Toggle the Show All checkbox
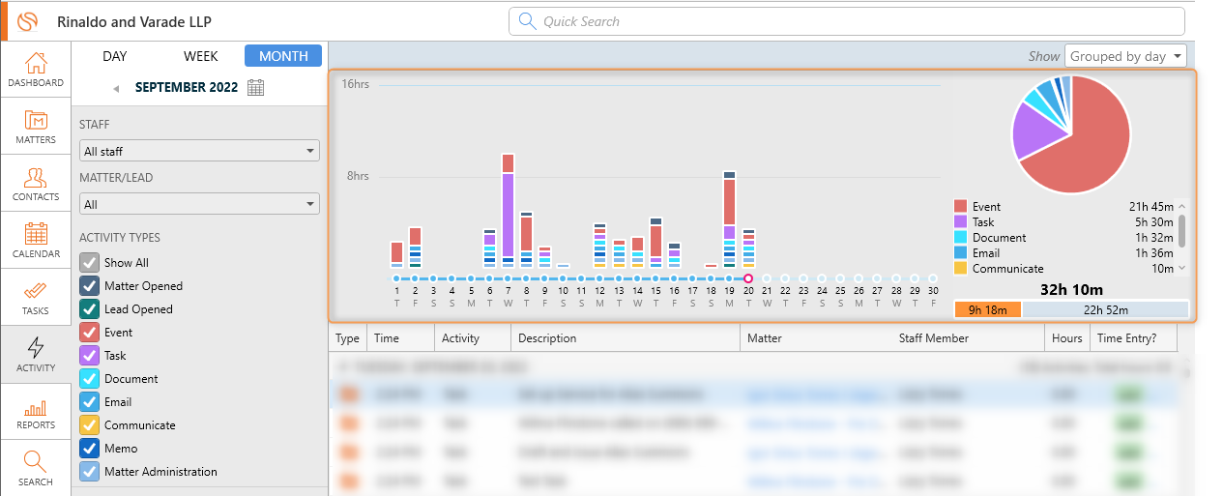The image size is (1223, 496). pyautogui.click(x=89, y=263)
